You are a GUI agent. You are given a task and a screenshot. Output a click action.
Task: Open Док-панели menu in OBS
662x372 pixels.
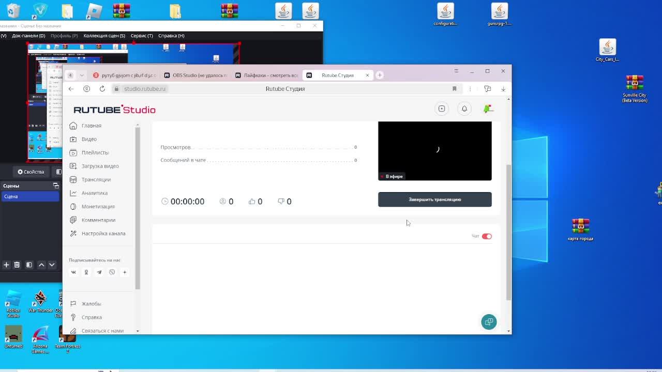click(x=28, y=36)
